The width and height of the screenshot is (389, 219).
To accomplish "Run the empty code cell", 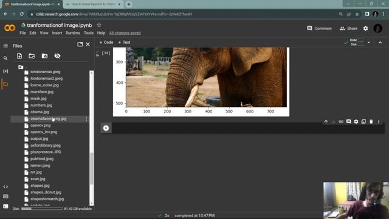I will coord(106,128).
